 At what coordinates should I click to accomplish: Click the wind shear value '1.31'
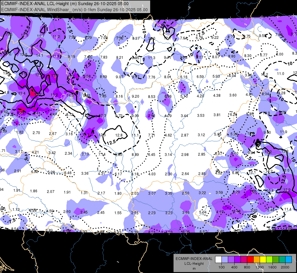point(84,193)
